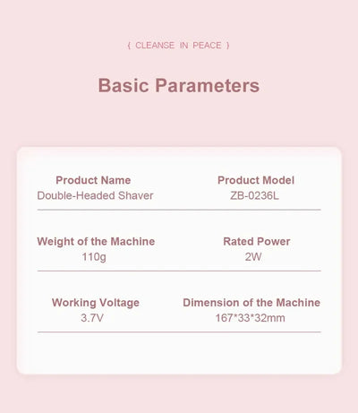Click the 3.7V voltage value

pos(92,318)
